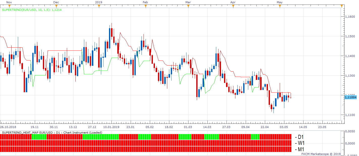Click the orange marker under Dec

[56, 6]
